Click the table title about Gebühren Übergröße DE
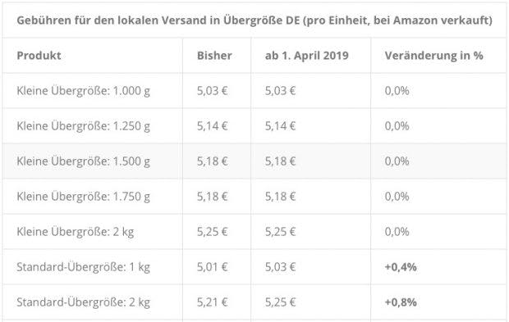 tap(254, 20)
